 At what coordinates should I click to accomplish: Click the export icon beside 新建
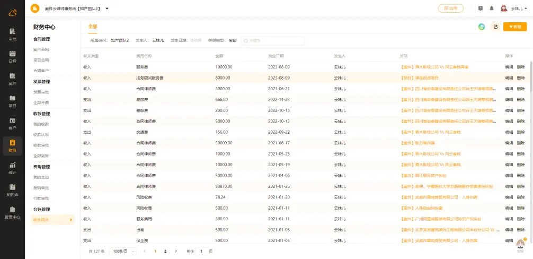pos(495,27)
